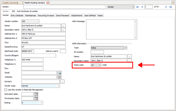Viewport: 176px width, 111px height.
Task: Open the website globe icon
Action: [x=59, y=77]
